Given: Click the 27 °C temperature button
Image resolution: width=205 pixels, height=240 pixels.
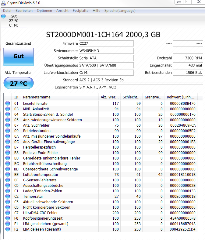Looking at the screenshot, I should (19, 83).
